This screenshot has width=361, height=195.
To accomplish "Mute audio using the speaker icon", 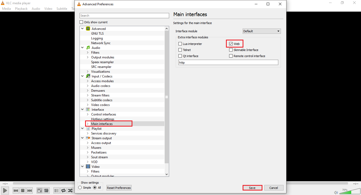I will pyautogui.click(x=336, y=192).
